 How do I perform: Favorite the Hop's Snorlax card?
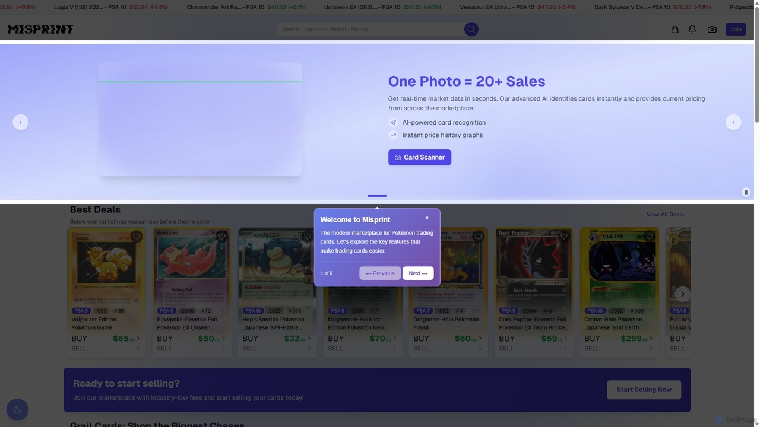308,237
